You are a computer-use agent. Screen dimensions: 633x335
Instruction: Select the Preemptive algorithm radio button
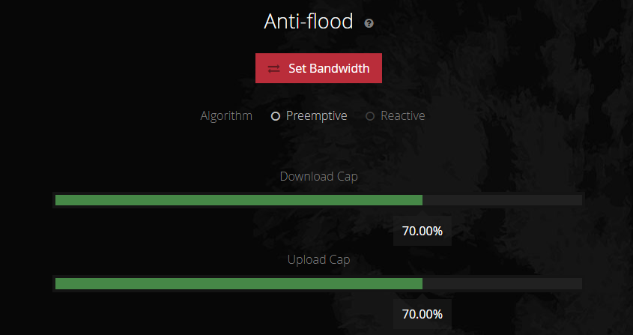click(276, 116)
